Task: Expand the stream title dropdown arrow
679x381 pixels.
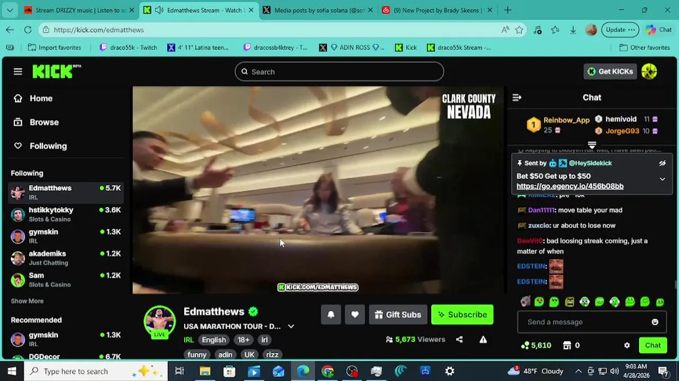Action: tap(291, 326)
